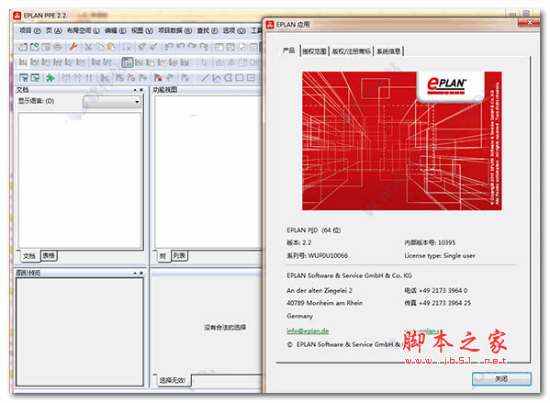Open the 项目数据 (R) menu
This screenshot has width=550, height=403.
(x=174, y=31)
